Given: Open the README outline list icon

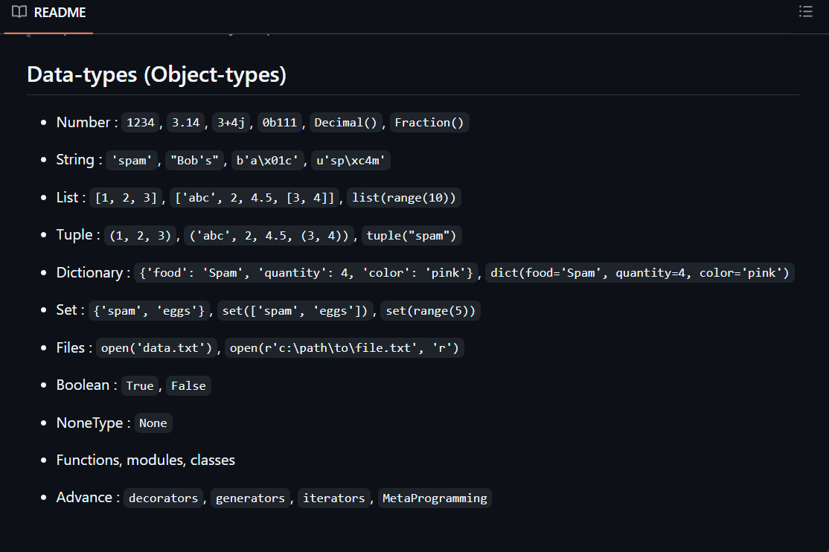Looking at the screenshot, I should 805,12.
